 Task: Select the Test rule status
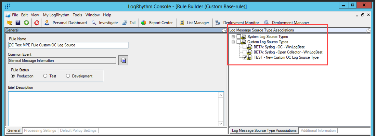click(45, 76)
